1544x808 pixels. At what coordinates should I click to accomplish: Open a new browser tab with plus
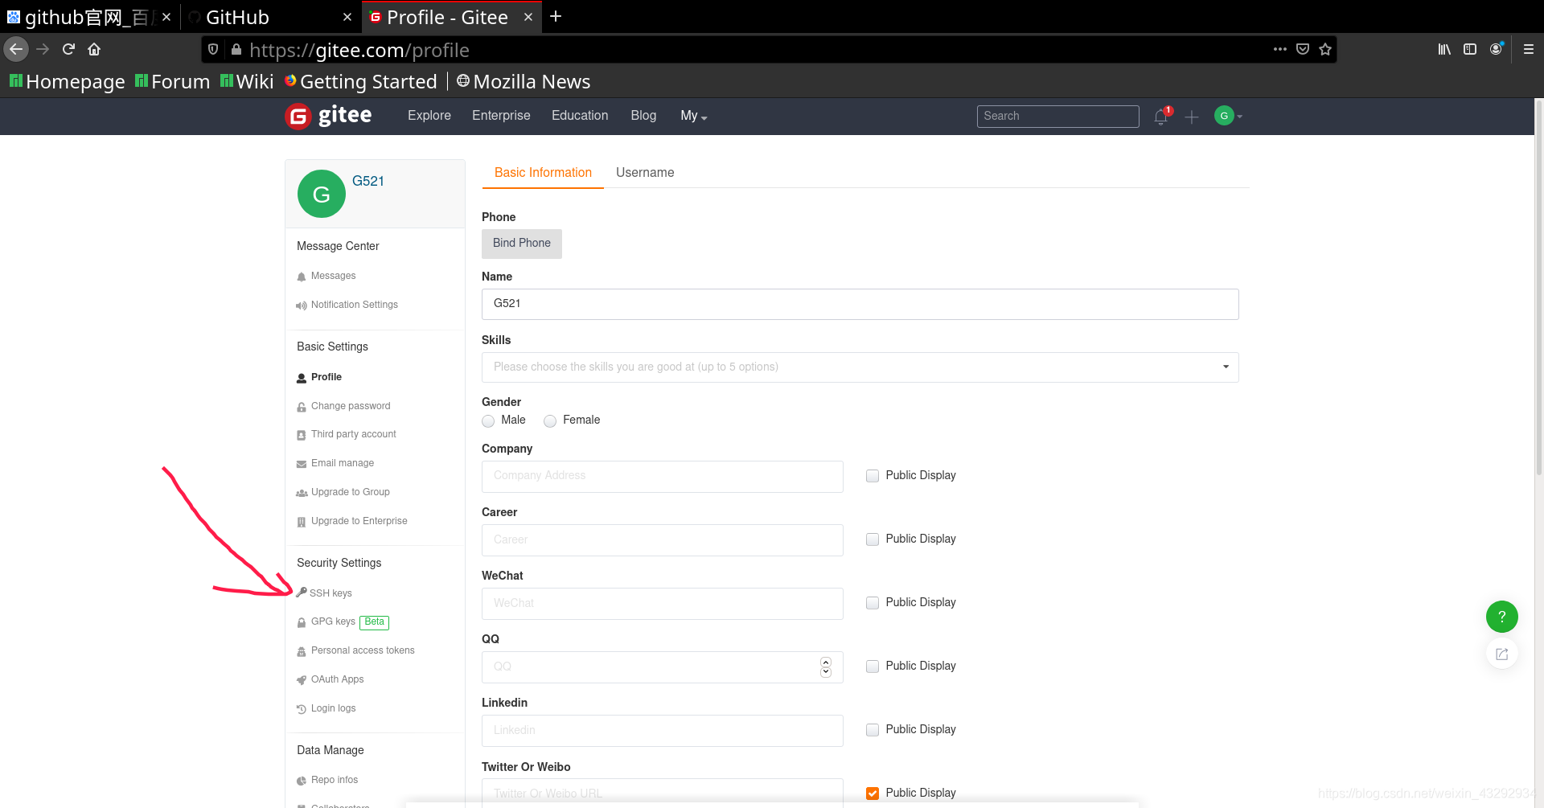tap(556, 16)
